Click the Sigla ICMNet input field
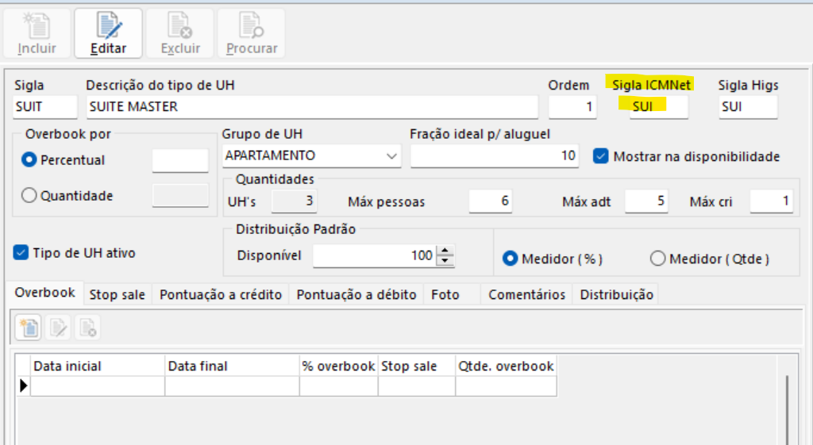 pyautogui.click(x=658, y=106)
